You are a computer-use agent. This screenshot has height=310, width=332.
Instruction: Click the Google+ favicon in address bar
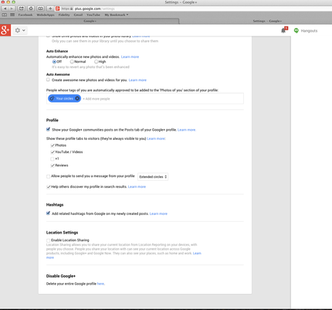pos(58,9)
